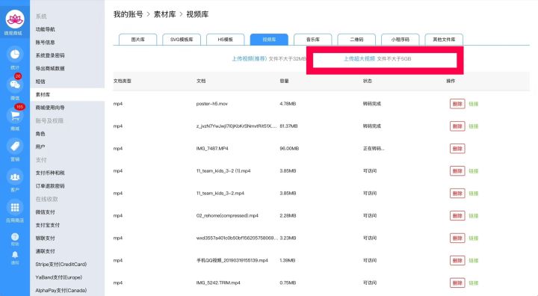
Task: Open link for 11_team_kids_3-2.mp4
Action: [474, 194]
